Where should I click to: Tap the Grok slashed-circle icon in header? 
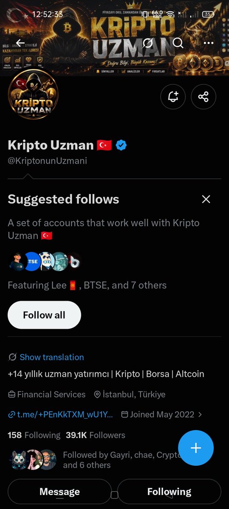click(148, 43)
